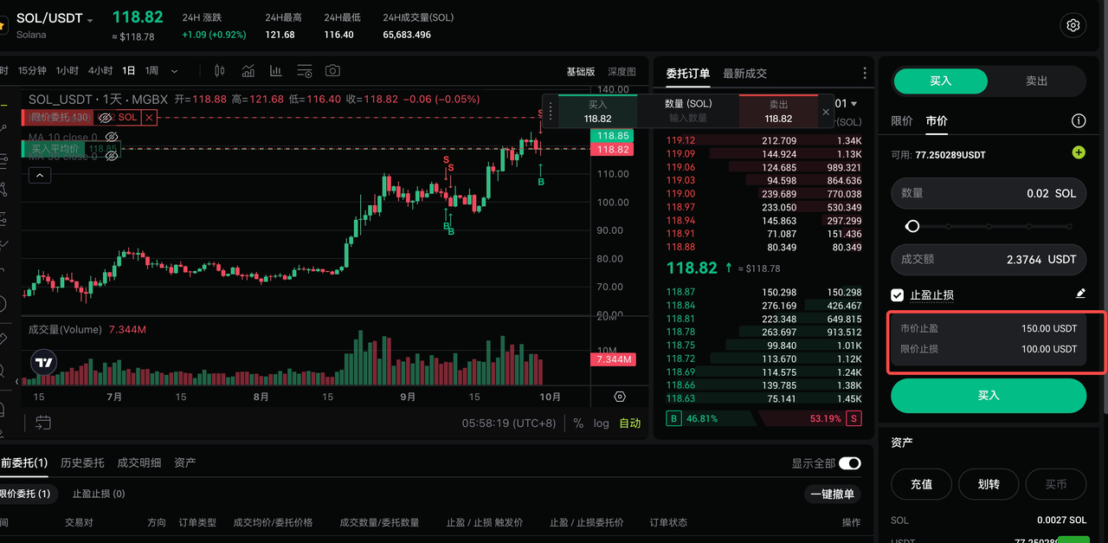Toggle the 自动 auto scale option
The width and height of the screenshot is (1108, 543).
pos(629,423)
